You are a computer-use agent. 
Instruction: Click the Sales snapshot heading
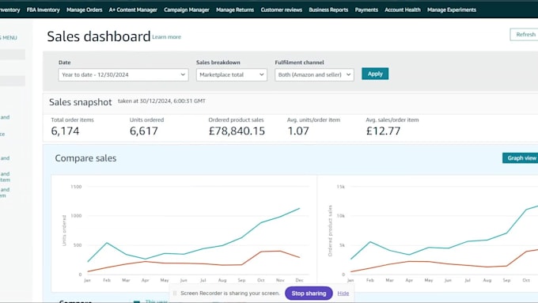tap(80, 102)
